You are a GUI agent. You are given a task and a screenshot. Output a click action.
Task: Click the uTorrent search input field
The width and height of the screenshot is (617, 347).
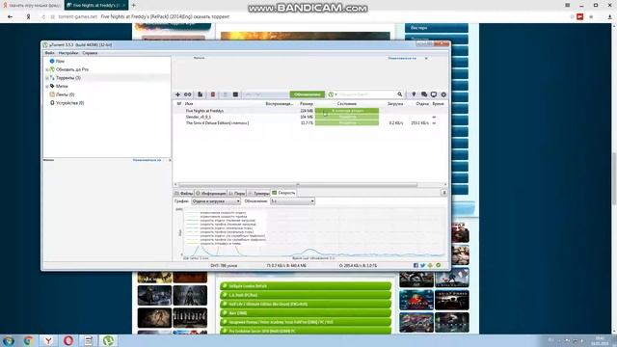coord(366,94)
